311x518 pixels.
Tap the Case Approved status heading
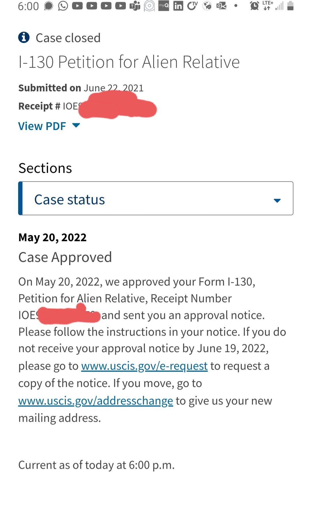pyautogui.click(x=65, y=257)
